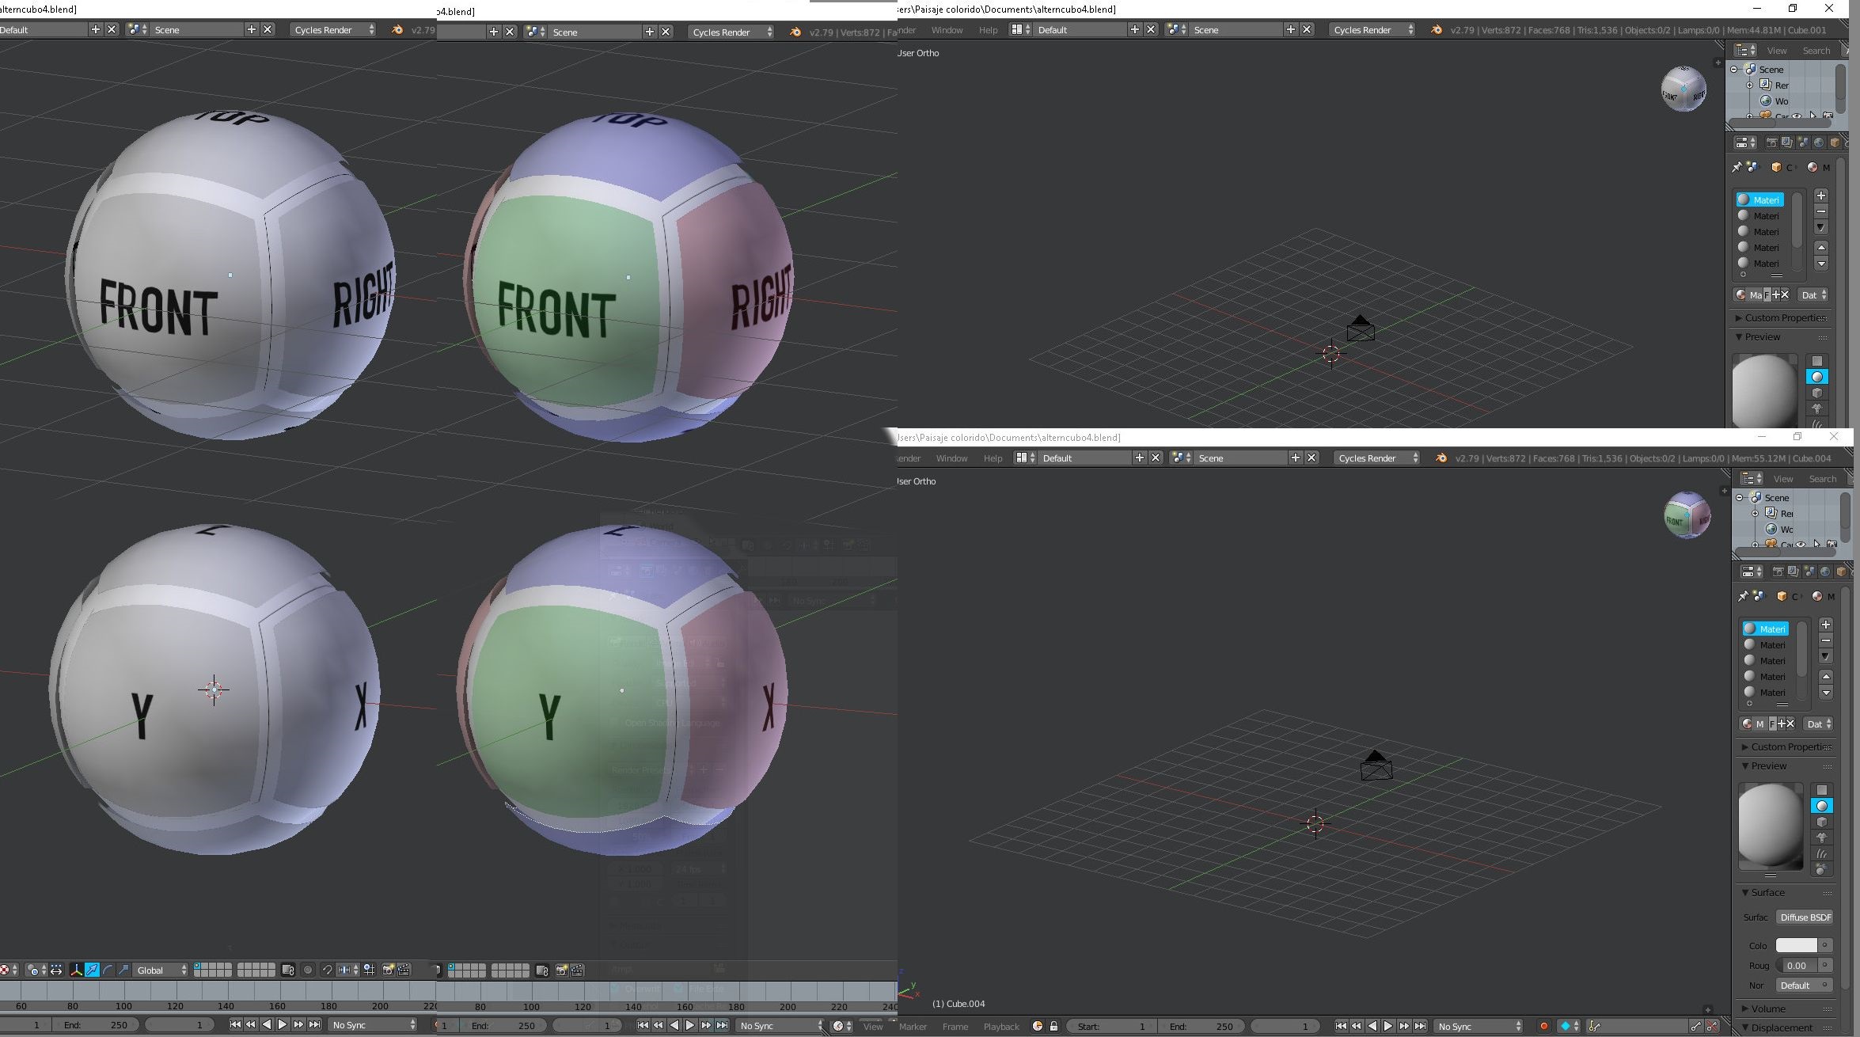1860x1037 pixels.
Task: Open the Marker menu in timeline
Action: pos(913,1027)
